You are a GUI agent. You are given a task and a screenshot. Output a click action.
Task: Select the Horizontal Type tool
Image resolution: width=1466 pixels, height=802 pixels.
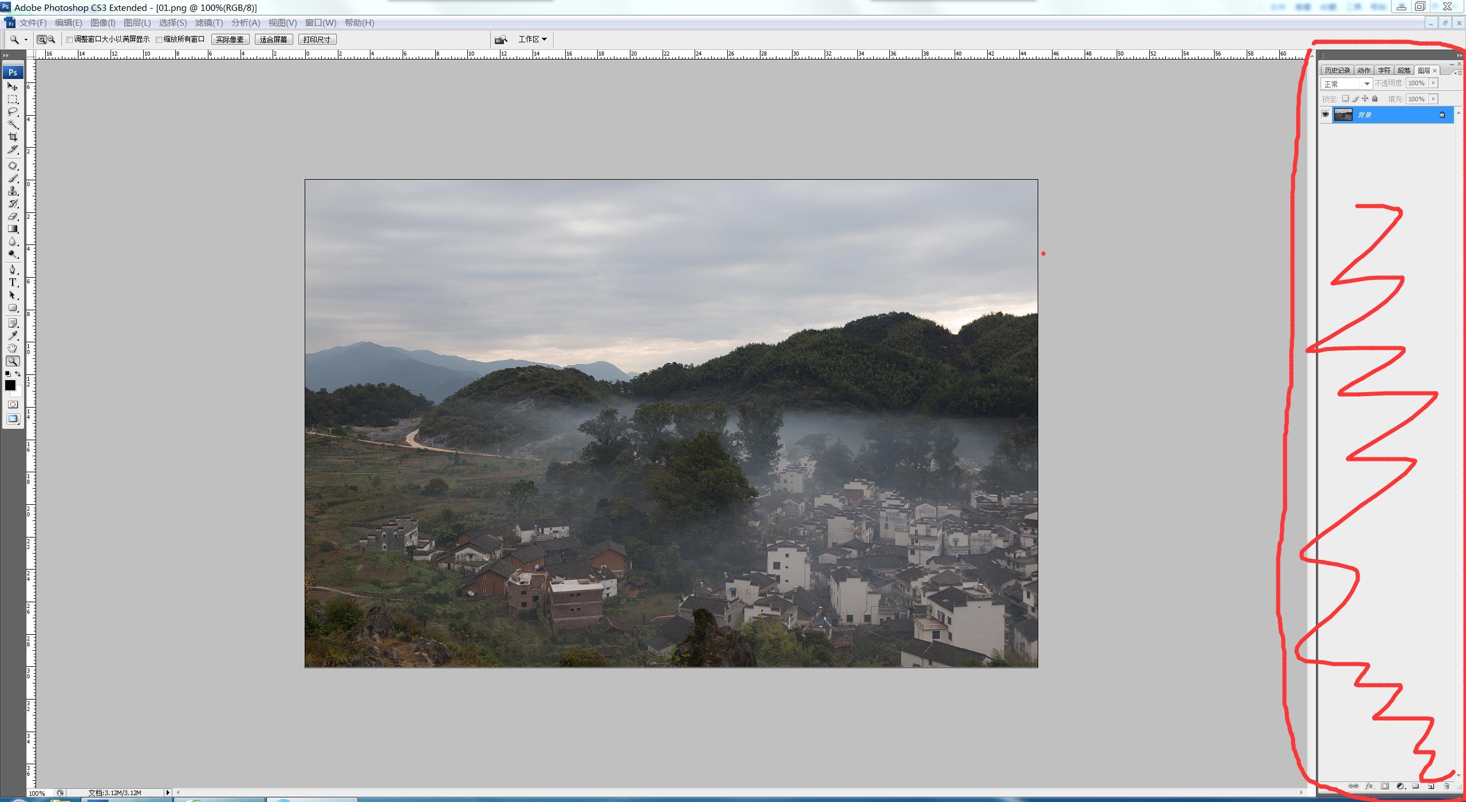tap(12, 282)
